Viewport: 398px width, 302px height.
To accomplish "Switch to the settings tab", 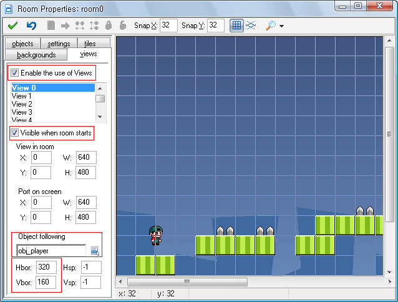I will [x=59, y=44].
